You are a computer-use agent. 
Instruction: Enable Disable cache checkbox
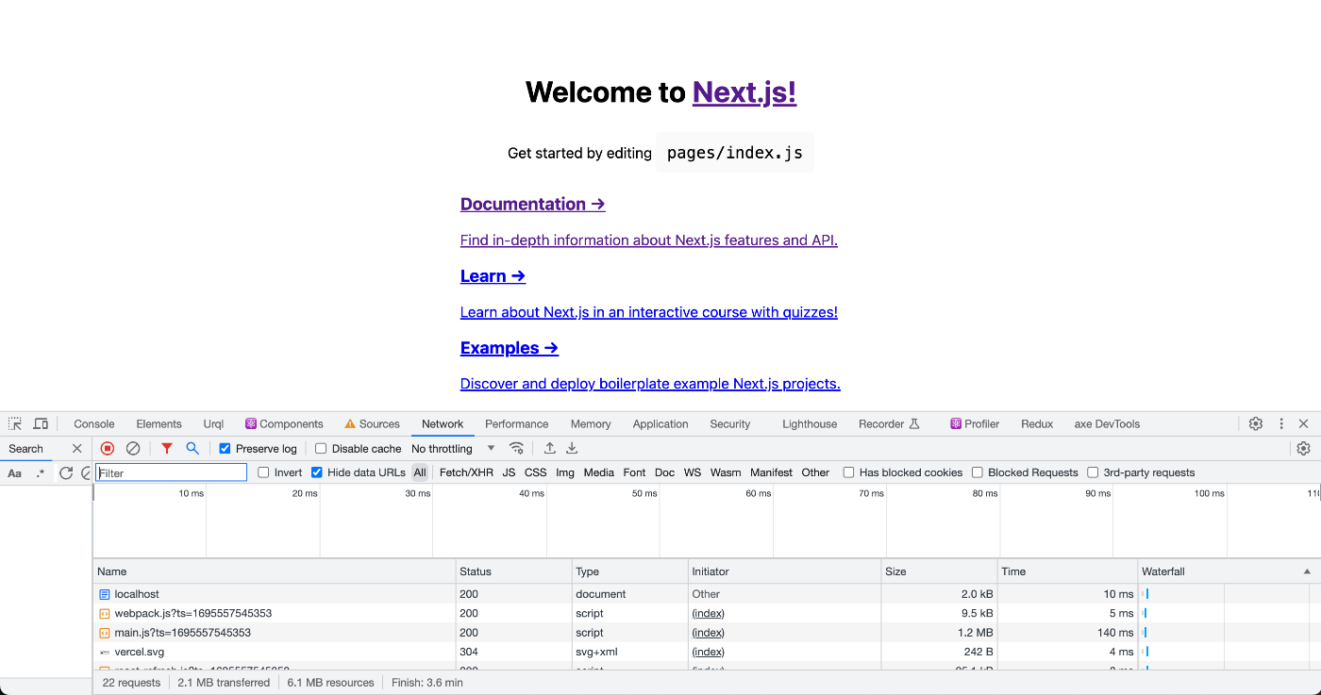(x=321, y=449)
